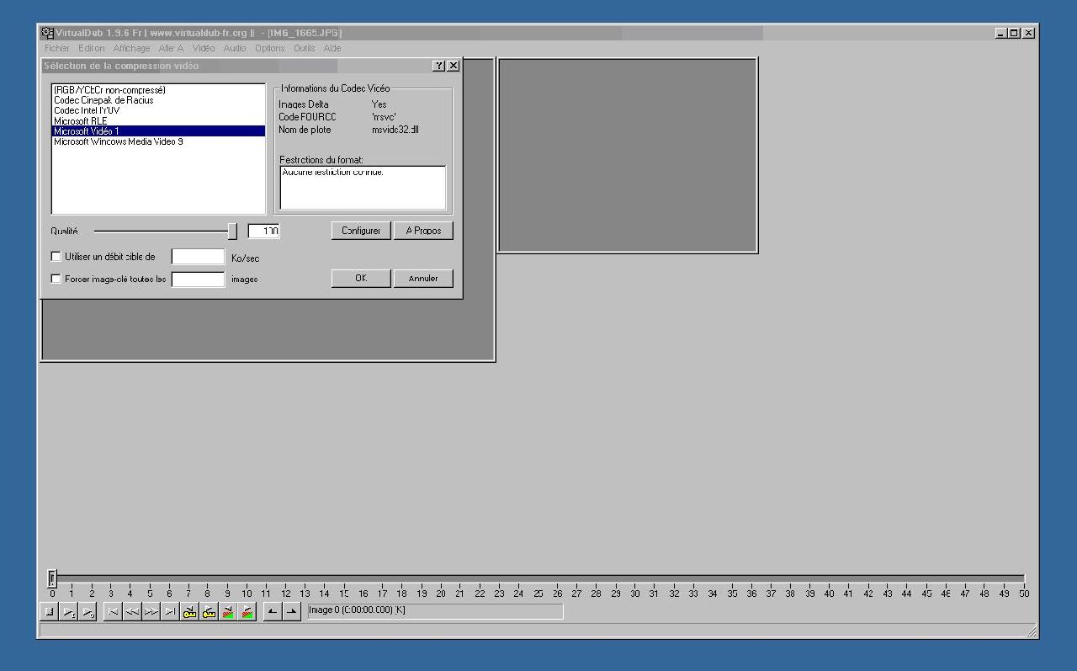Click the 'msvidc32.dll' driver name value
The image size is (1077, 671).
click(x=395, y=130)
